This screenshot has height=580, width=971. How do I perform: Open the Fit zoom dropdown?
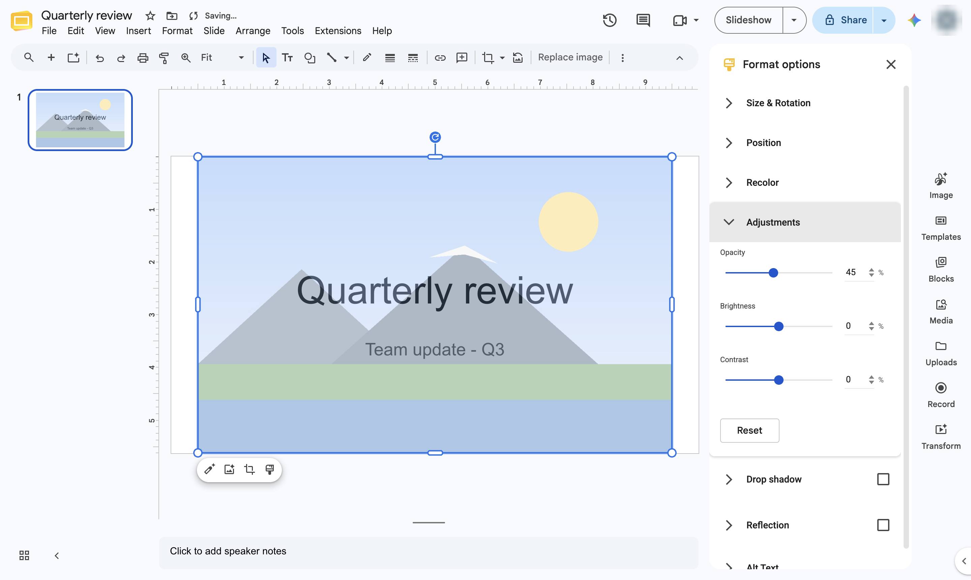[222, 58]
